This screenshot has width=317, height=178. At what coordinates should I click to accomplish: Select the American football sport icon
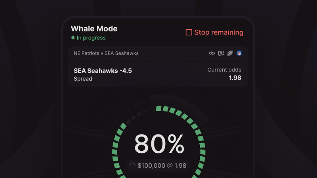(230, 53)
